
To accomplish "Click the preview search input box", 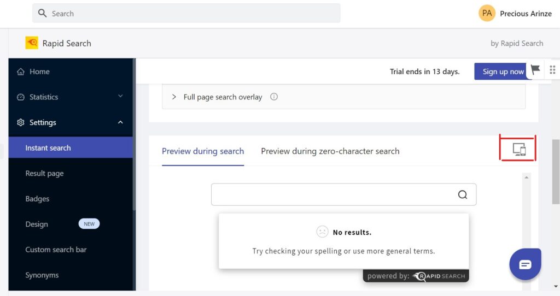I will [343, 194].
